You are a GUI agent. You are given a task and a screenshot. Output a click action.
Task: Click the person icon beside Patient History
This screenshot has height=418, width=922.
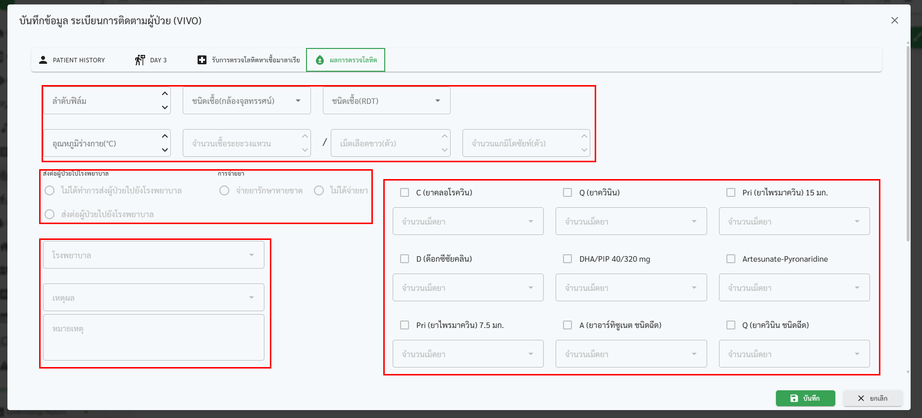point(43,60)
